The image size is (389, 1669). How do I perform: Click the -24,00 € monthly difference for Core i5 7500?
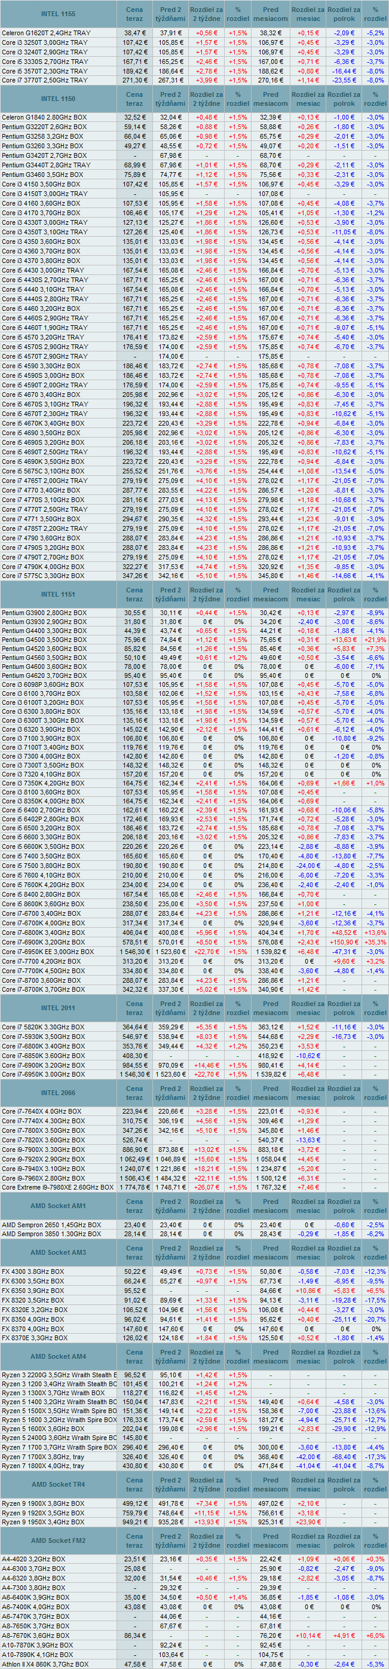[308, 866]
